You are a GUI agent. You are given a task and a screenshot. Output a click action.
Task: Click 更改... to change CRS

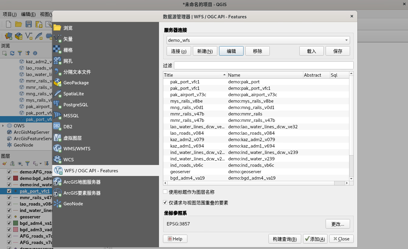[x=338, y=224]
